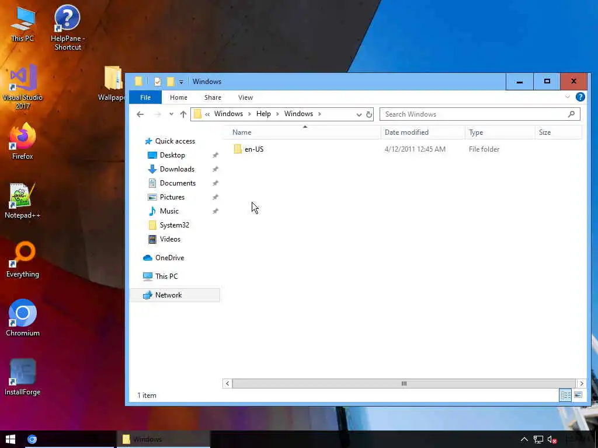Sort by the Type column header
The width and height of the screenshot is (598, 448).
coord(500,132)
